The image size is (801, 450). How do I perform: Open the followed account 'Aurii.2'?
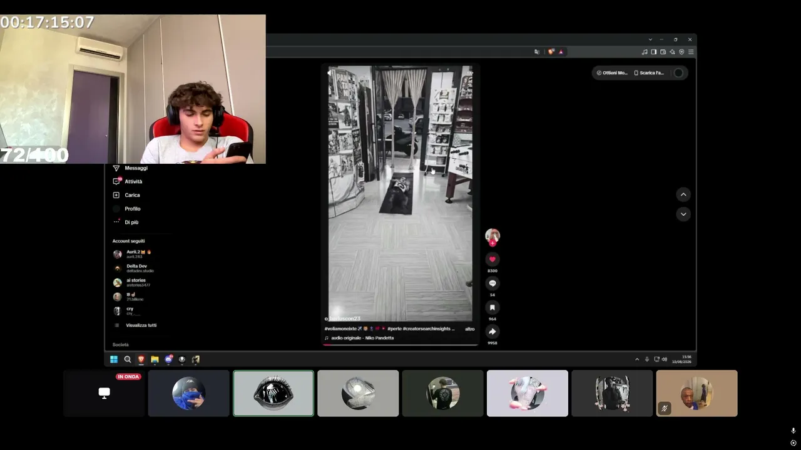[133, 254]
